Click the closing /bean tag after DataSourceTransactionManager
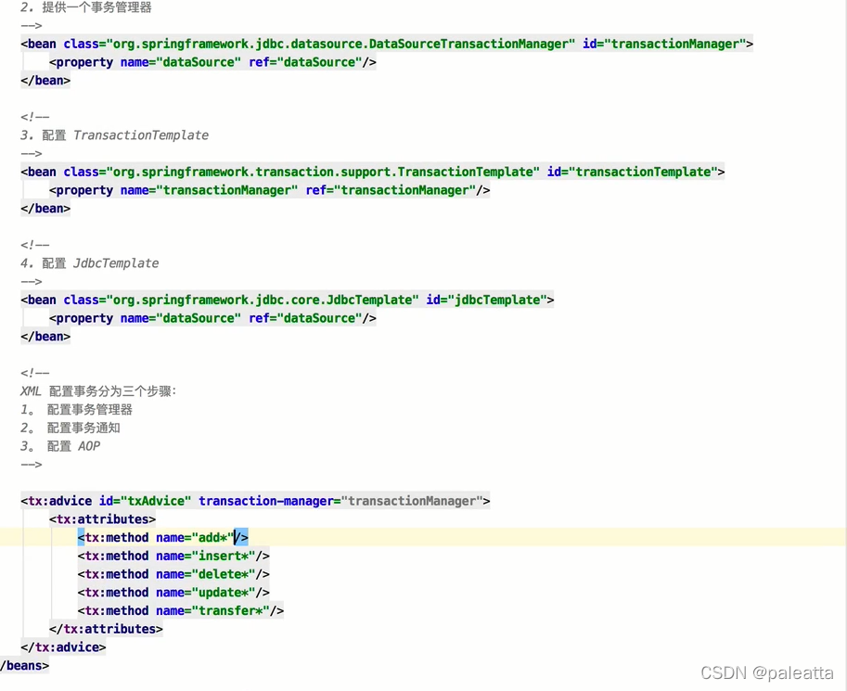Screen dimensions: 847x691 tap(45, 81)
